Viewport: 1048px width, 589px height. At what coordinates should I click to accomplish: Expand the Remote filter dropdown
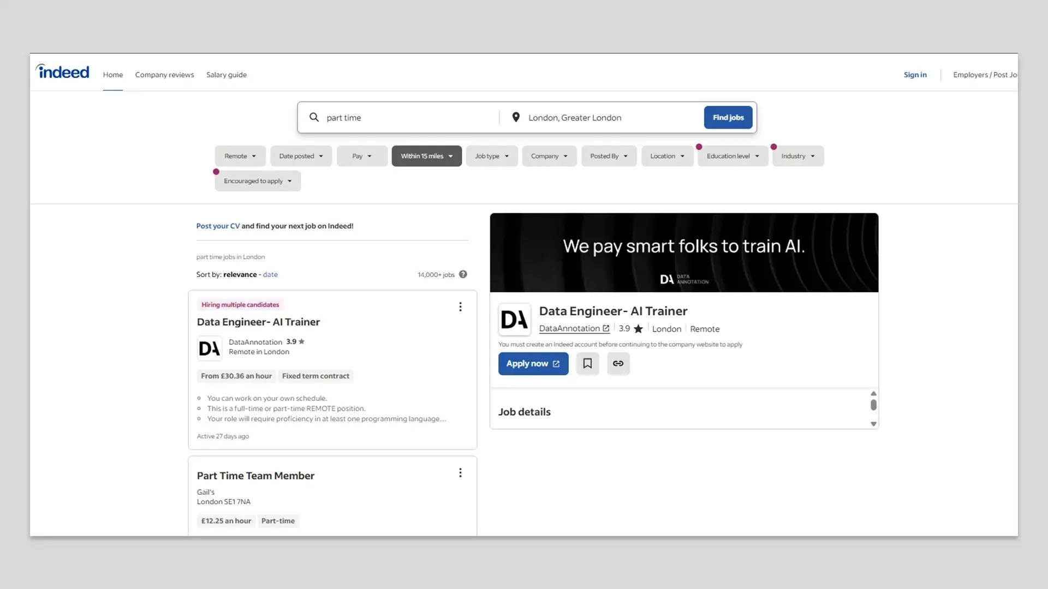tap(240, 156)
